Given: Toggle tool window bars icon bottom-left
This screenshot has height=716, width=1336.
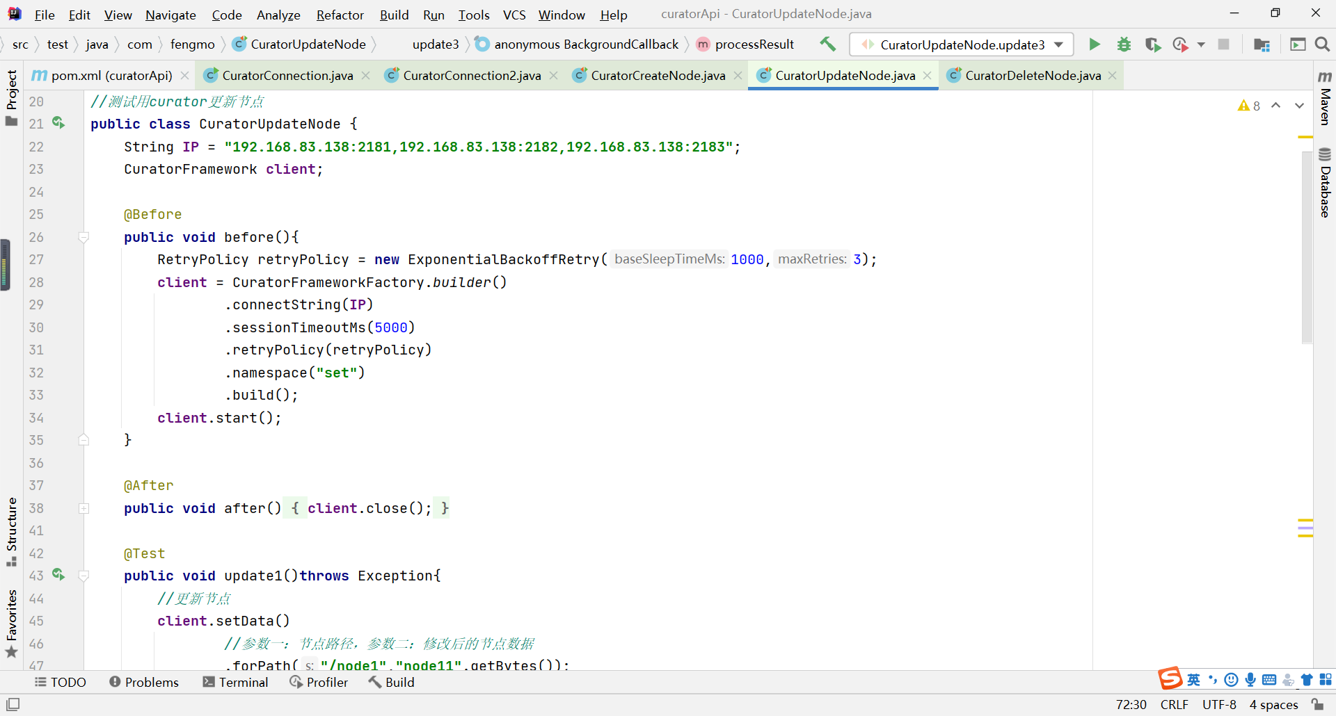Looking at the screenshot, I should [13, 704].
